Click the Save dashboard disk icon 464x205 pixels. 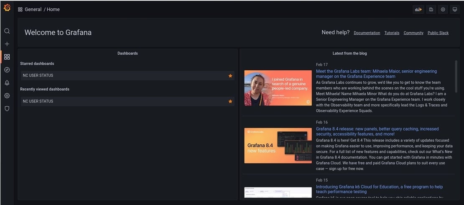[431, 10]
